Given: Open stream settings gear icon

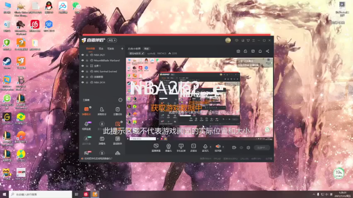Looking at the screenshot, I should [248, 147].
